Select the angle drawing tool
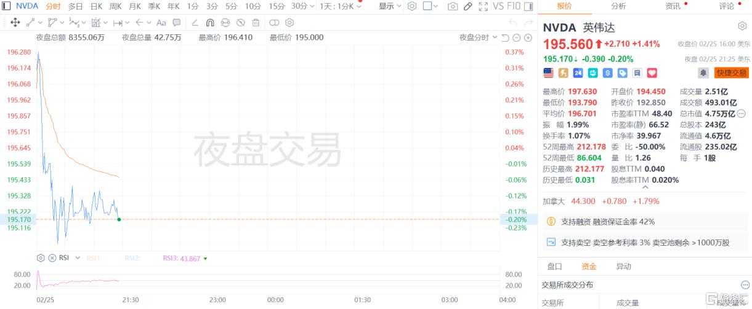Image resolution: width=752 pixels, height=309 pixels. pos(195,23)
